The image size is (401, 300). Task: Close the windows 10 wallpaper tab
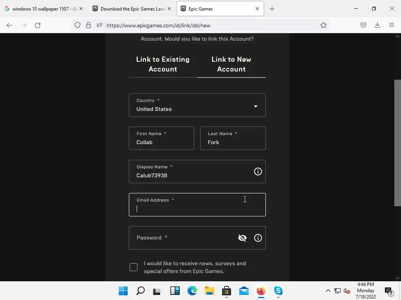coord(81,9)
